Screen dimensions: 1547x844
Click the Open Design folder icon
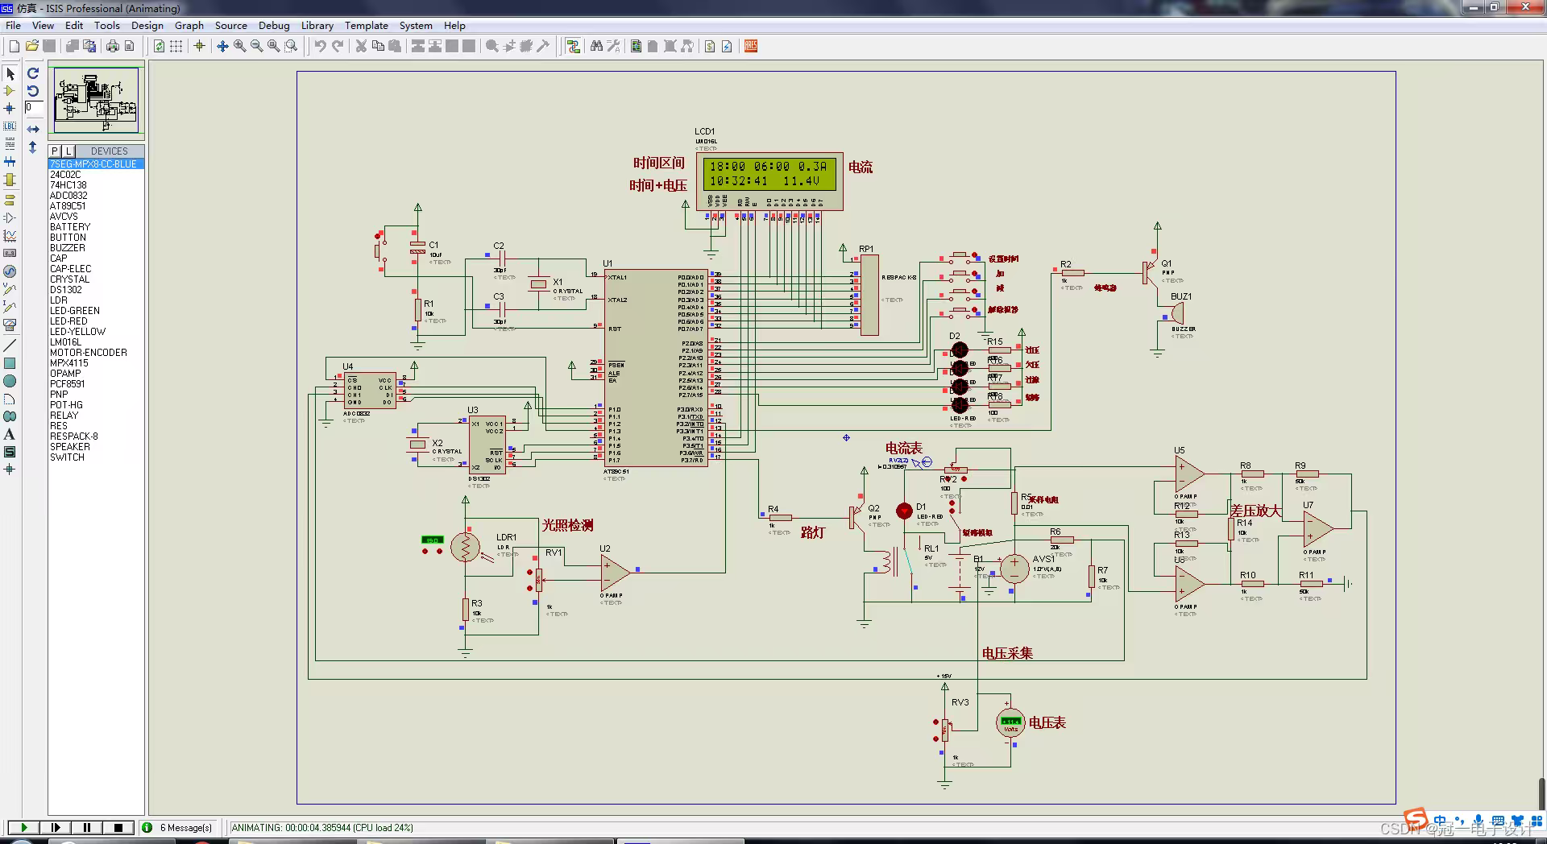[x=31, y=46]
